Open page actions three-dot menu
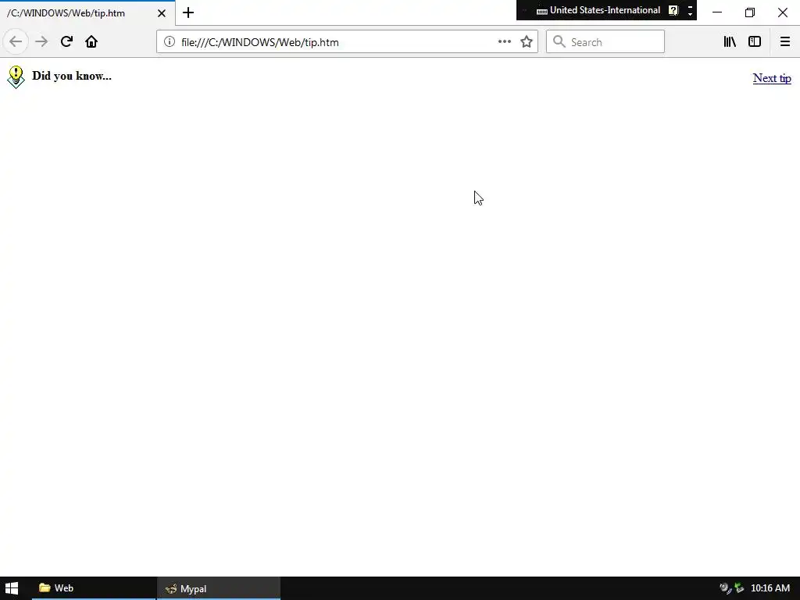Screen dimensions: 800x600 (505, 42)
